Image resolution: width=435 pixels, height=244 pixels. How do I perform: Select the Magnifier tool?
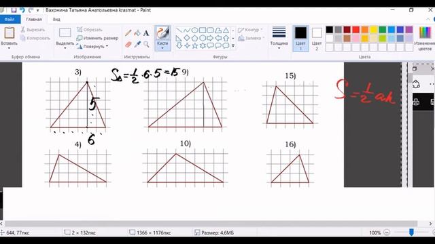pyautogui.click(x=146, y=44)
